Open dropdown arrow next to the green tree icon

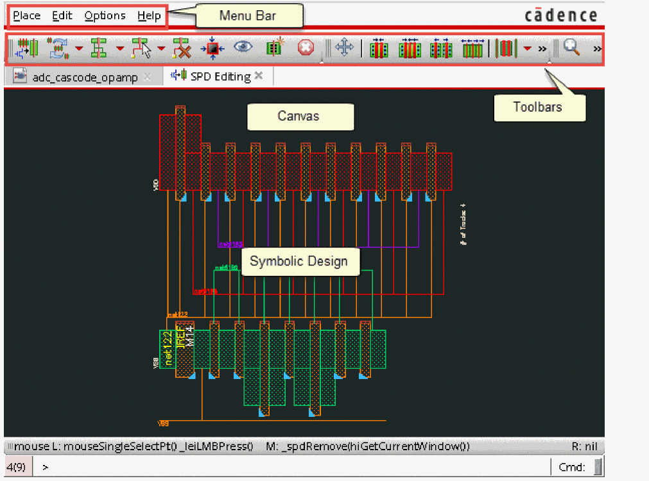[119, 49]
